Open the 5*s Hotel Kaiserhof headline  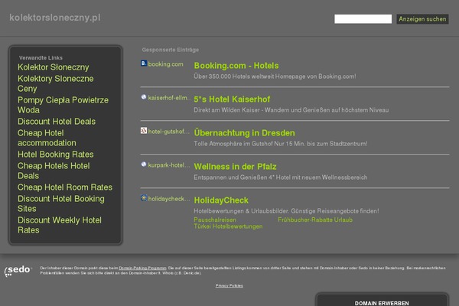(x=232, y=99)
